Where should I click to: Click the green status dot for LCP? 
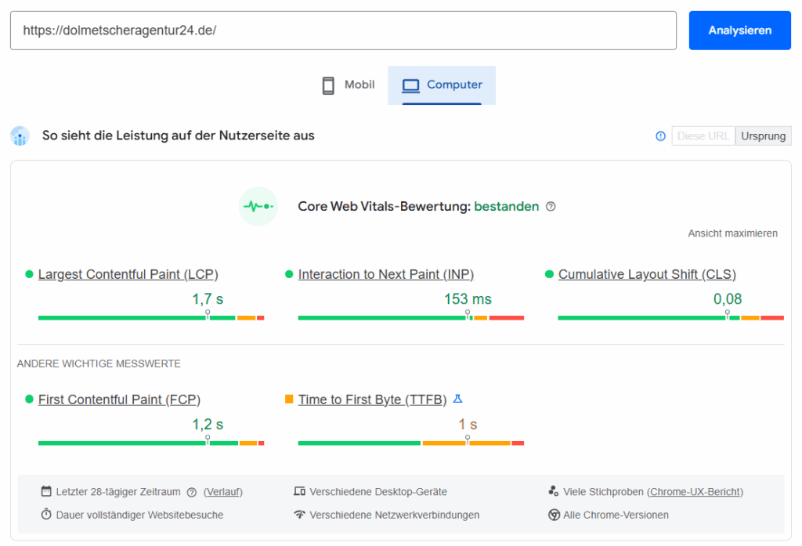coord(29,274)
